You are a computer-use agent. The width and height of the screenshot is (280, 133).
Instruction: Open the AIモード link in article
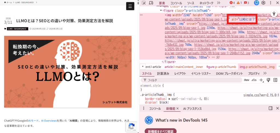point(34,121)
